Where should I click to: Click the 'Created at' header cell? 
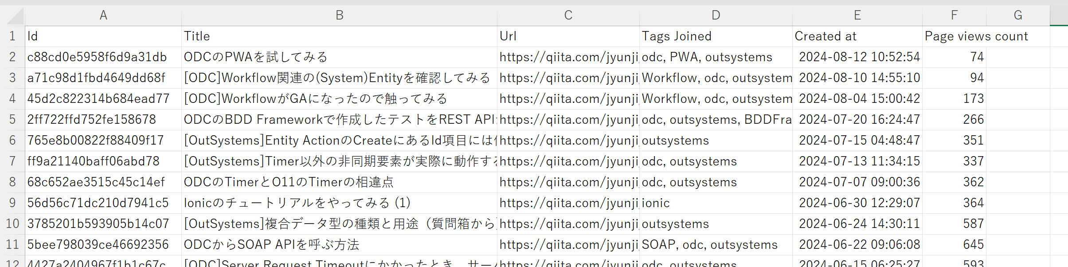point(857,36)
